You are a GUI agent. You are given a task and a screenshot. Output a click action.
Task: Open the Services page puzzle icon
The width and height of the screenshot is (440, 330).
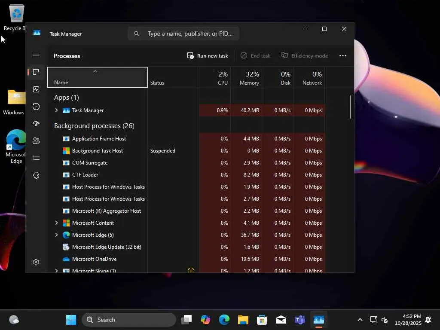click(x=36, y=175)
